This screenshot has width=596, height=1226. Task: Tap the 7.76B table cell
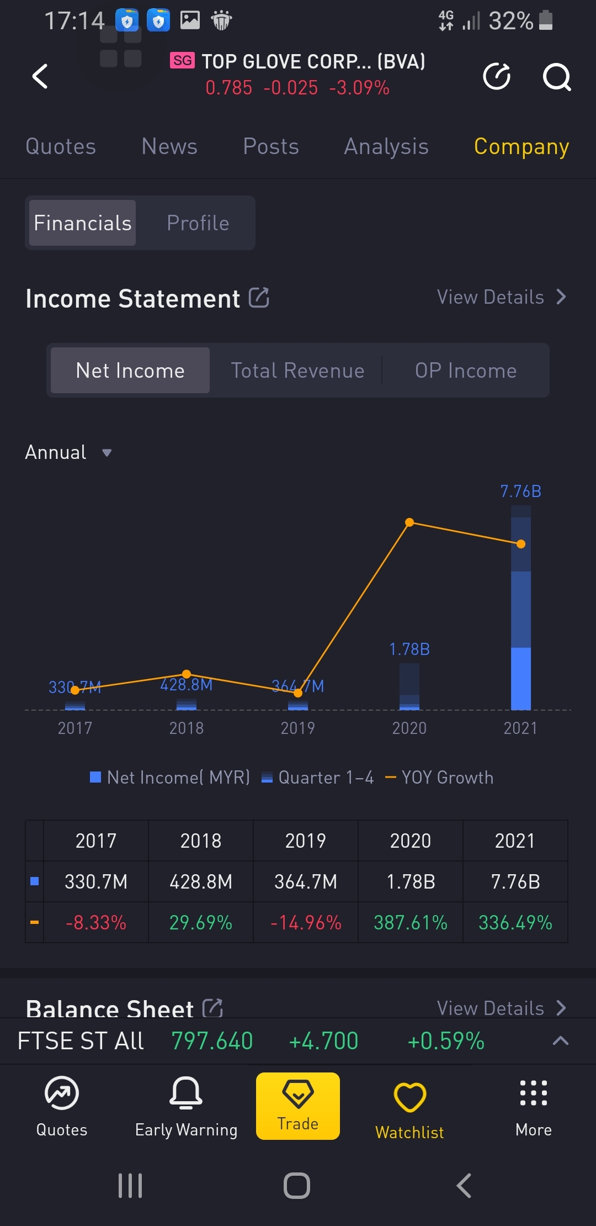coord(515,881)
